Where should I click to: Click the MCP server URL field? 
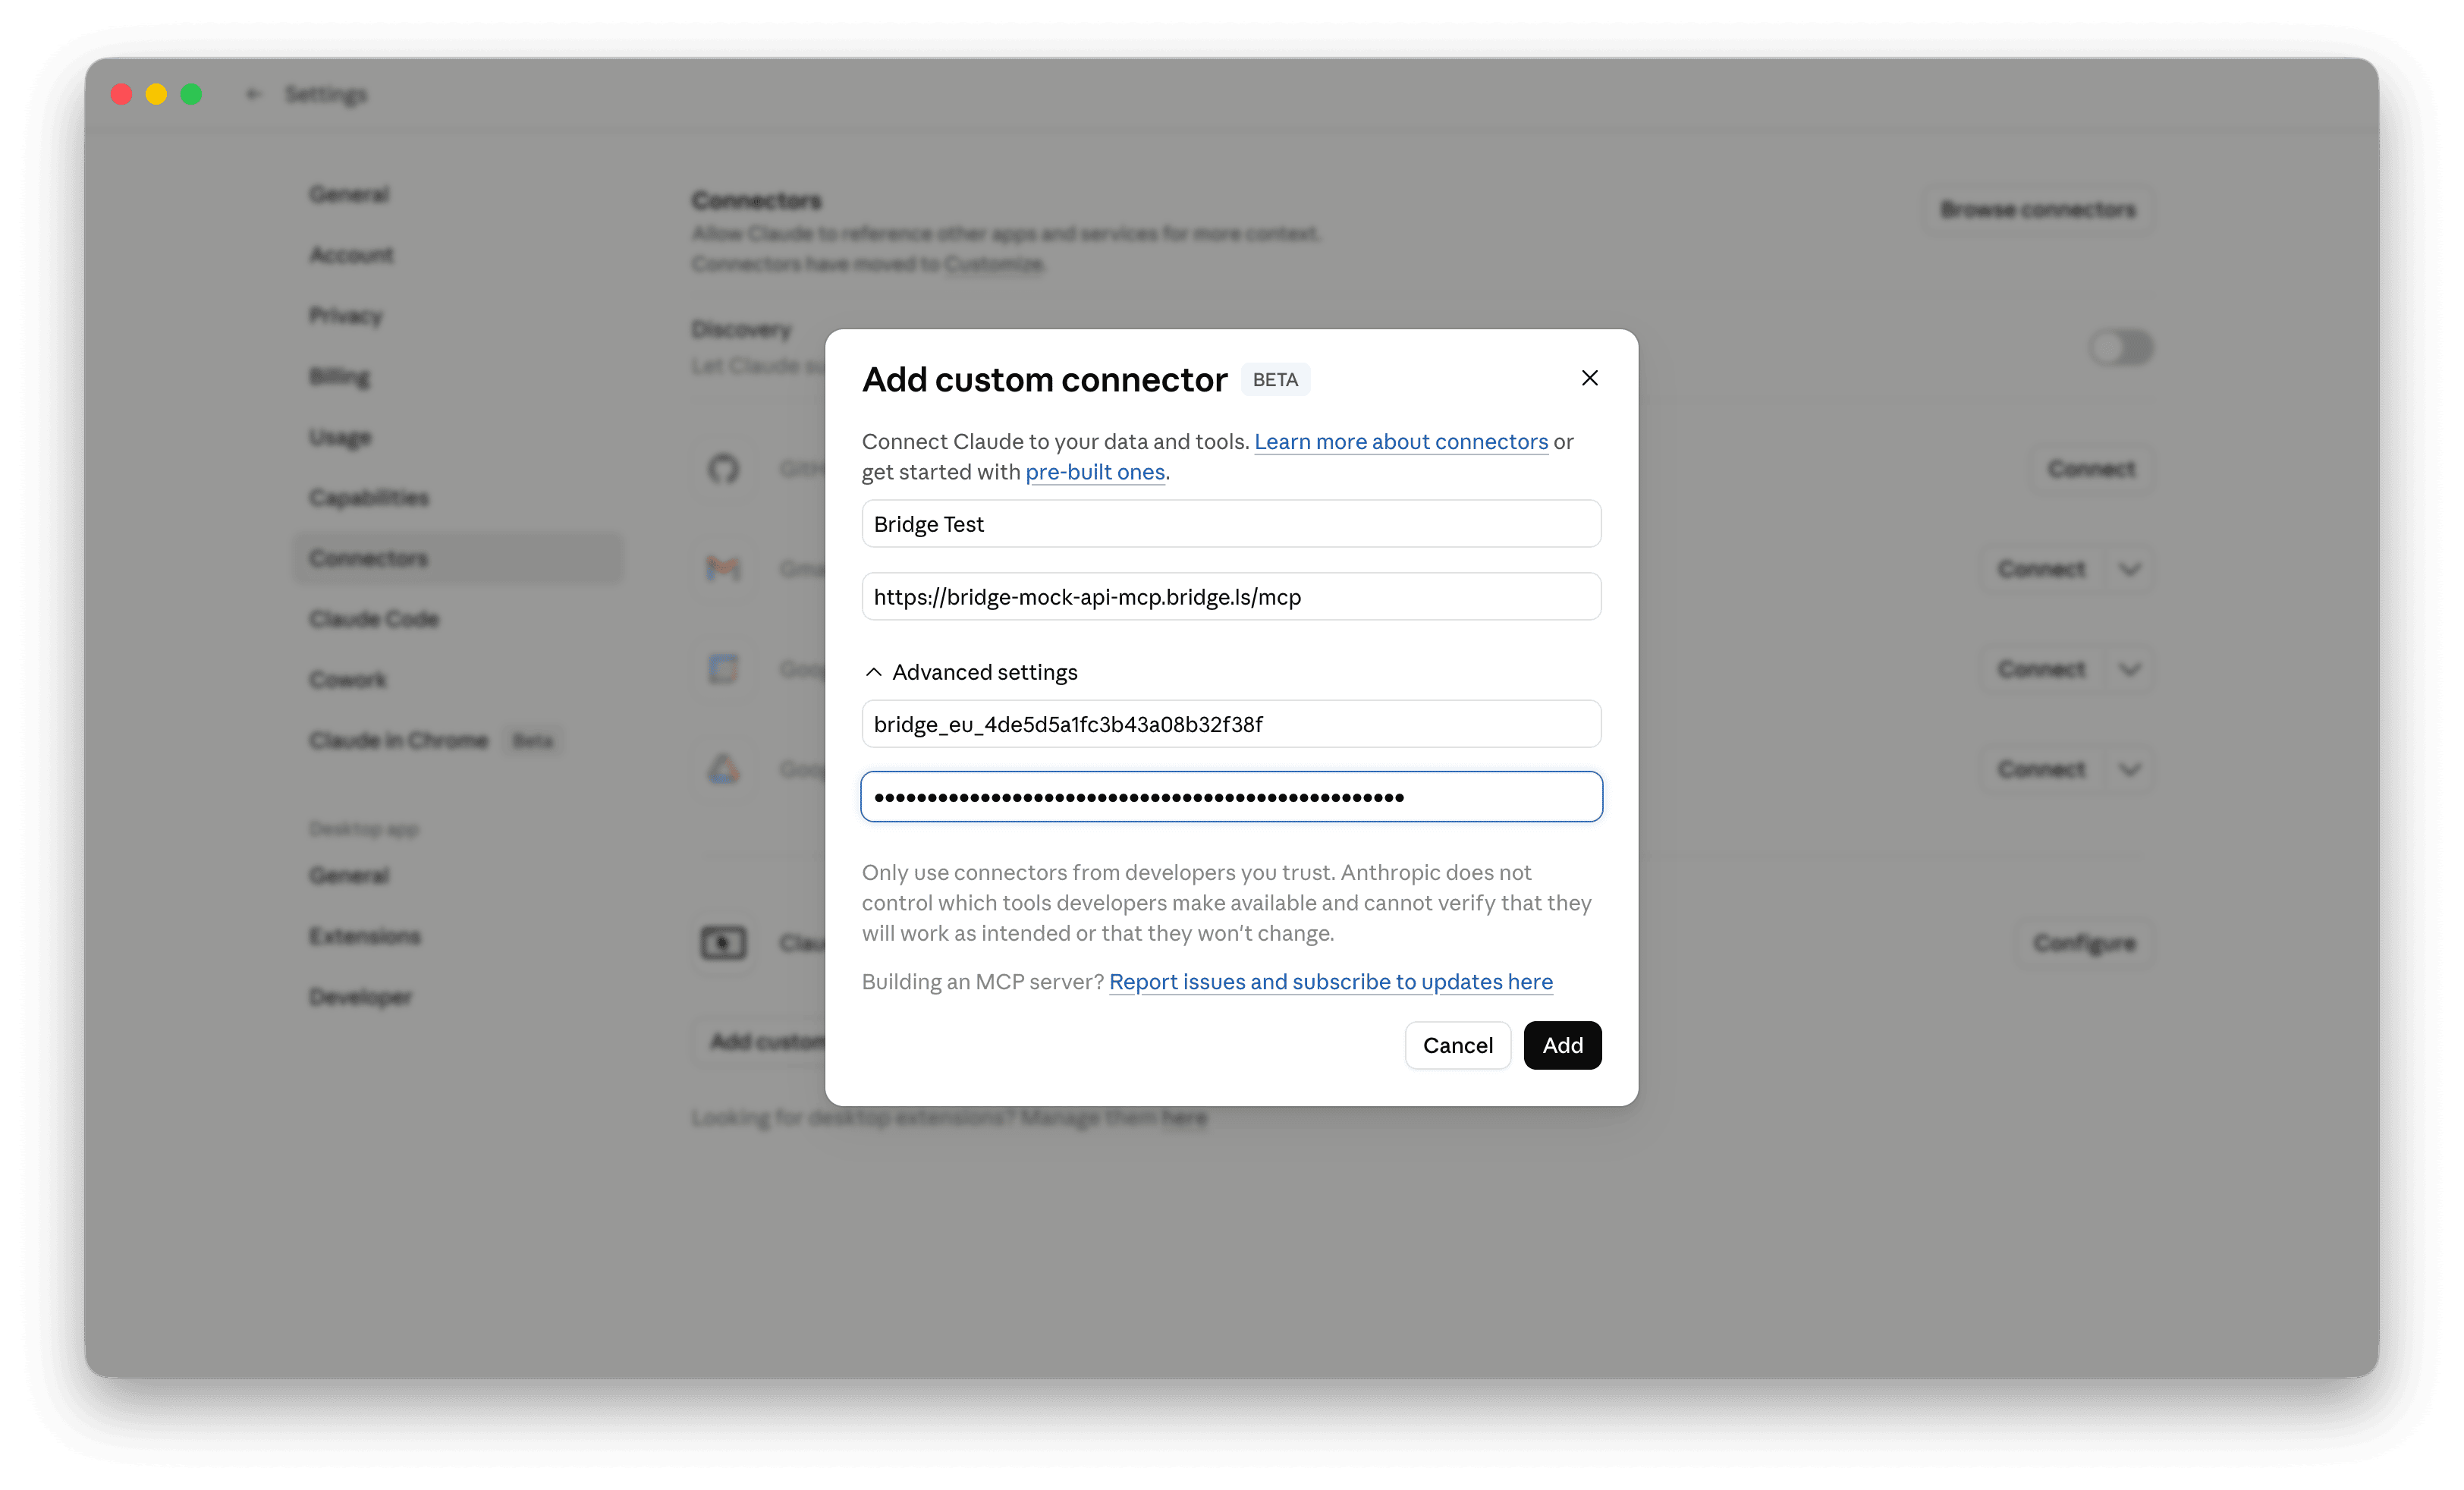click(1231, 597)
